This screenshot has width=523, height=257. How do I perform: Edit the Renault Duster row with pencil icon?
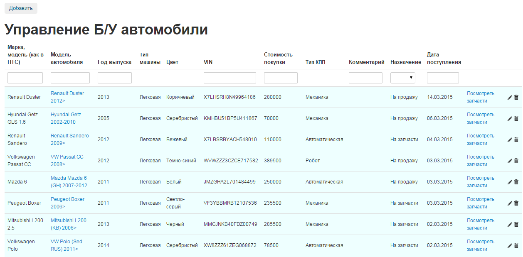tap(510, 97)
